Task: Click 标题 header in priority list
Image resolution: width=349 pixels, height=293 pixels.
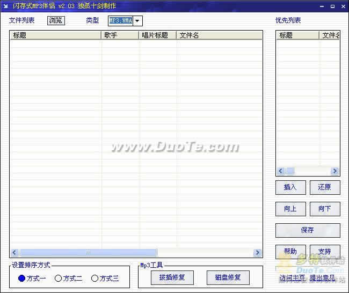Action: pos(298,35)
